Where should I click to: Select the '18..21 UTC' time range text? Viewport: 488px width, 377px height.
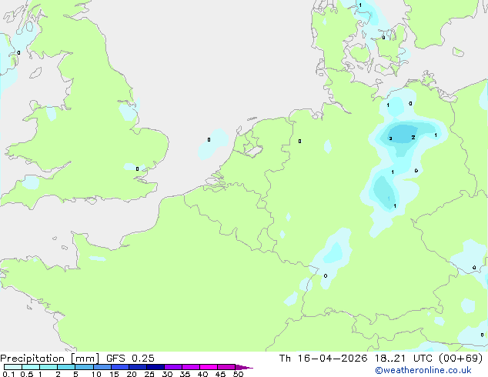tap(404, 359)
